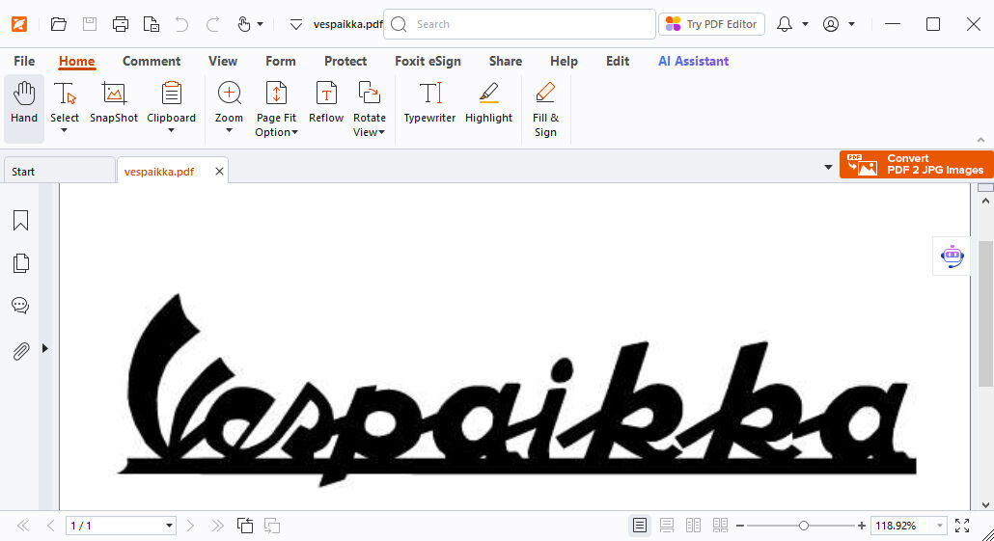Open touch mode dropdown arrow
Screen dimensions: 994x541
pyautogui.click(x=260, y=24)
